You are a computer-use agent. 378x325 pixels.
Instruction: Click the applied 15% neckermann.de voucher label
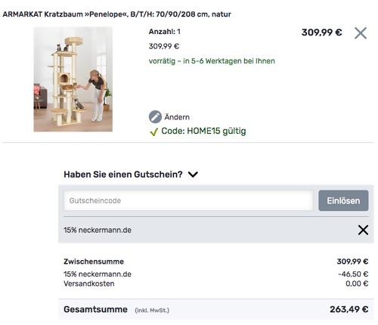[x=98, y=230]
